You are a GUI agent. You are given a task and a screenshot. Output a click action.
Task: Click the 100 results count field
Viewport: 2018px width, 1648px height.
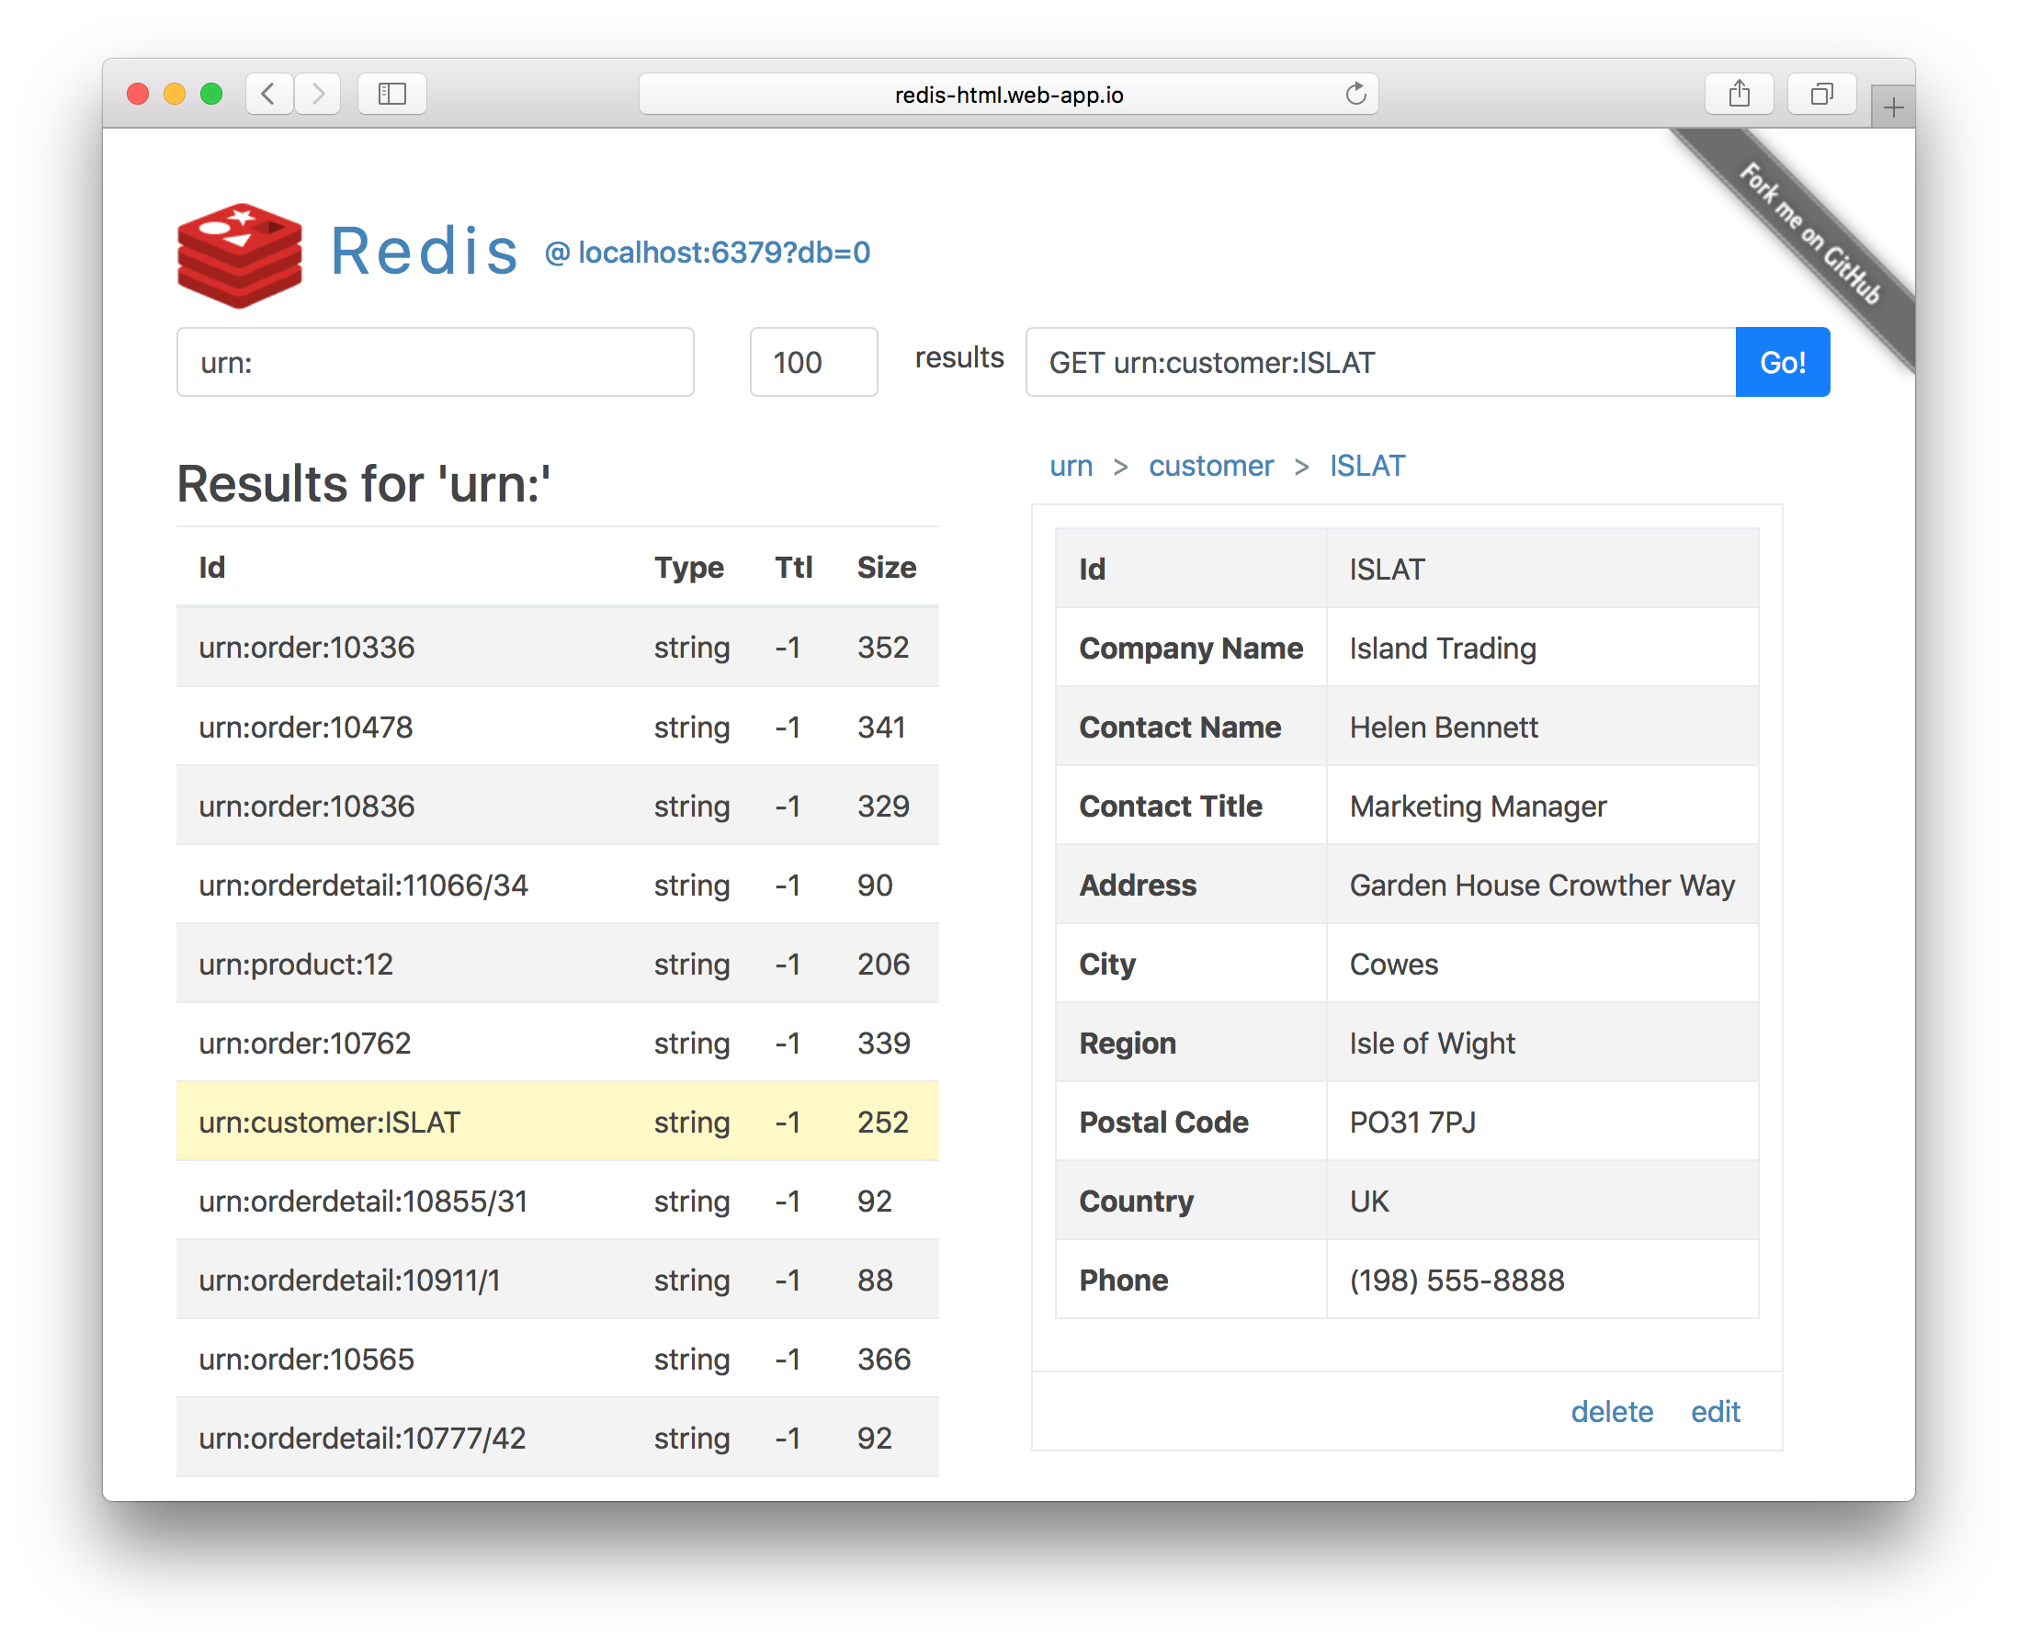813,363
